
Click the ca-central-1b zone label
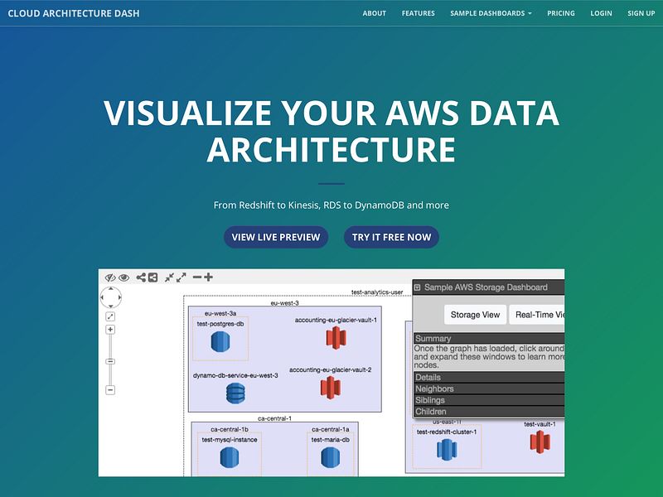[x=230, y=429]
